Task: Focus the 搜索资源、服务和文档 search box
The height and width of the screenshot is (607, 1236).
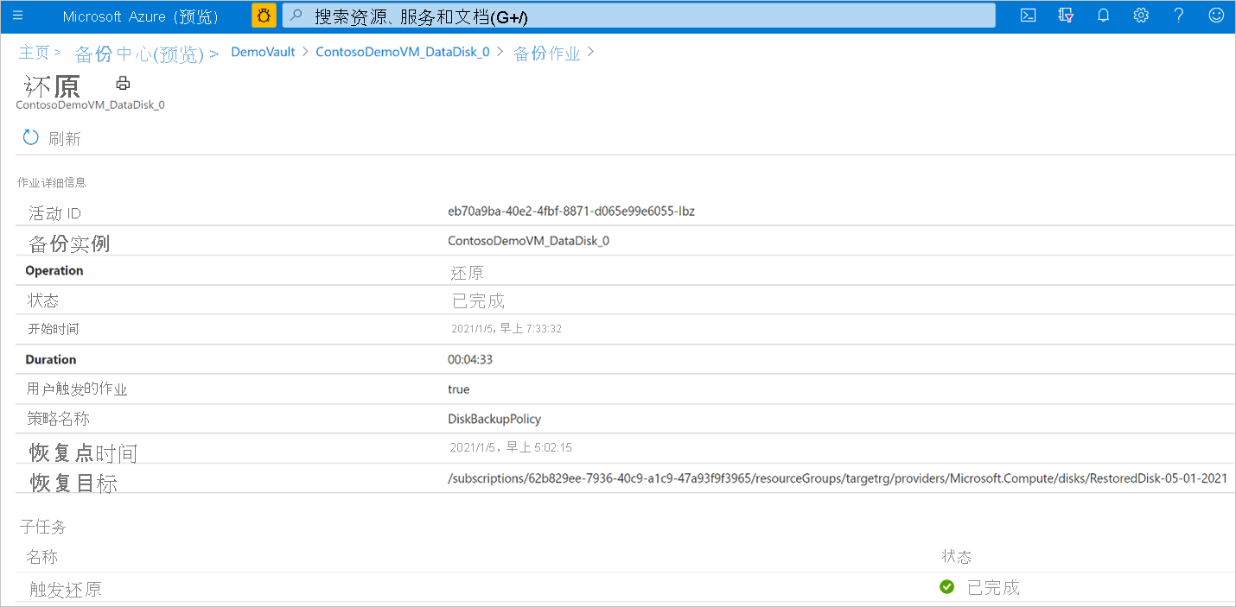Action: pyautogui.click(x=640, y=16)
